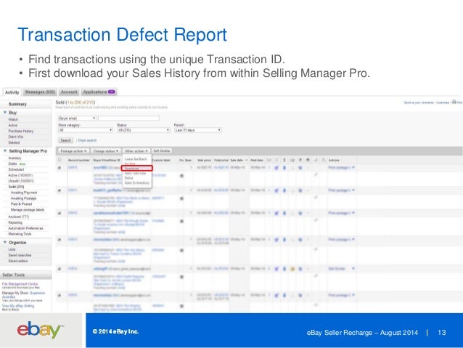Open the Period dropdown
Viewport: 463px width, 348px height.
click(x=198, y=130)
